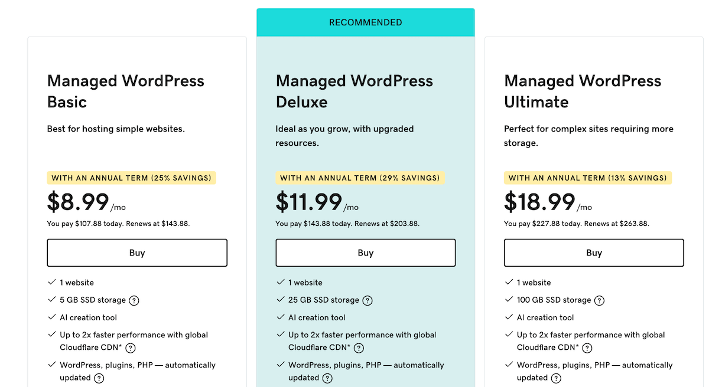This screenshot has height=387, width=709.
Task: Click the 25% savings annual term badge
Action: tap(131, 178)
